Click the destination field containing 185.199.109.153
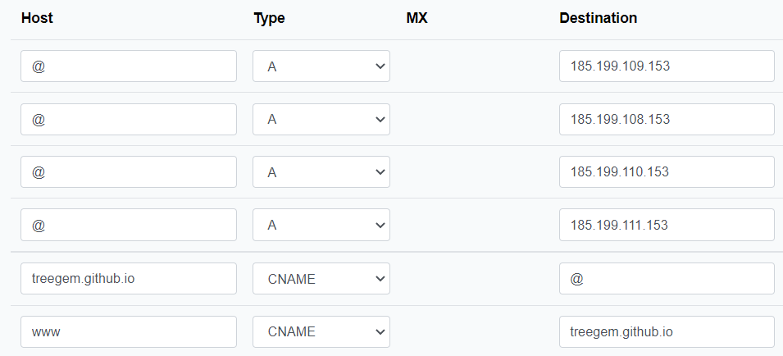Image resolution: width=783 pixels, height=356 pixels. (666, 66)
